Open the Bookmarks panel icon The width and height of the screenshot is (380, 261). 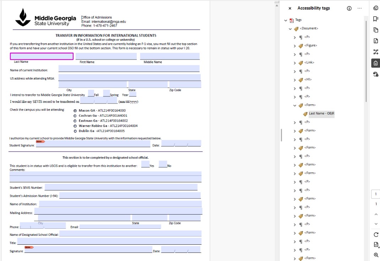pos(376,19)
